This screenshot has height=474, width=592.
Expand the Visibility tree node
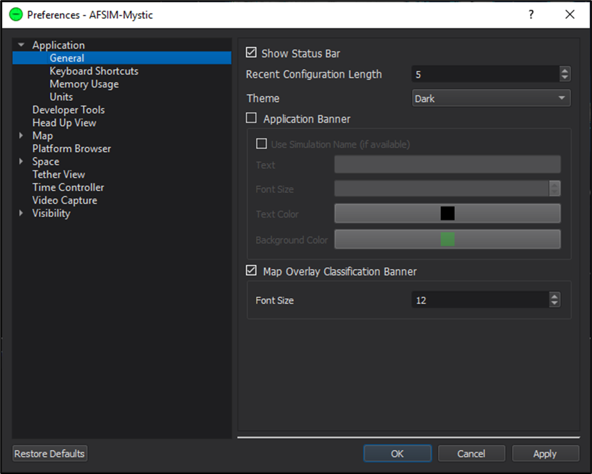21,213
